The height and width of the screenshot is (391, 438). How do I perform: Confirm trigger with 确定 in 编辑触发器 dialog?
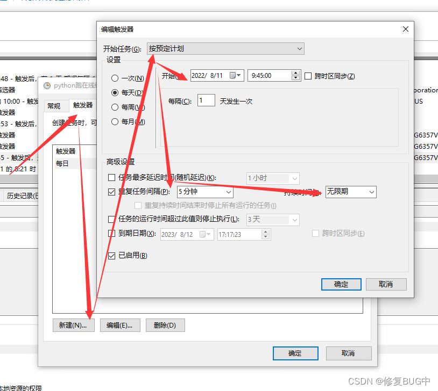341,284
